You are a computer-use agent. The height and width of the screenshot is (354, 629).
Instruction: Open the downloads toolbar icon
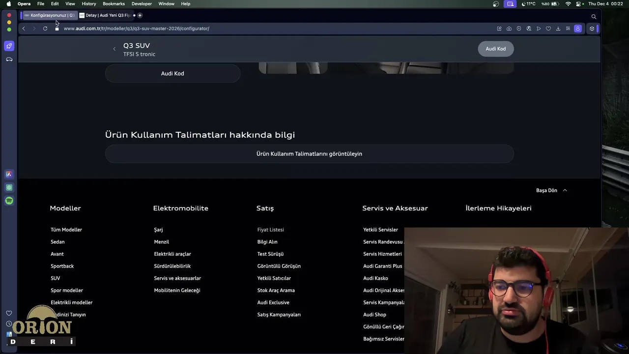[558, 29]
